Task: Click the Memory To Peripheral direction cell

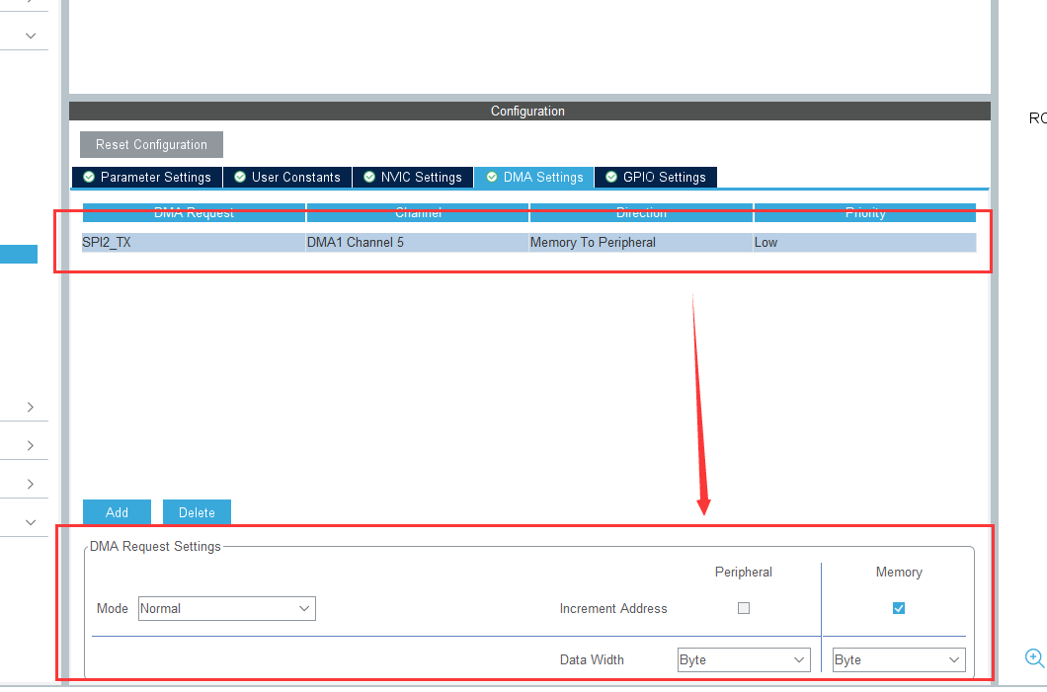Action: pos(641,242)
